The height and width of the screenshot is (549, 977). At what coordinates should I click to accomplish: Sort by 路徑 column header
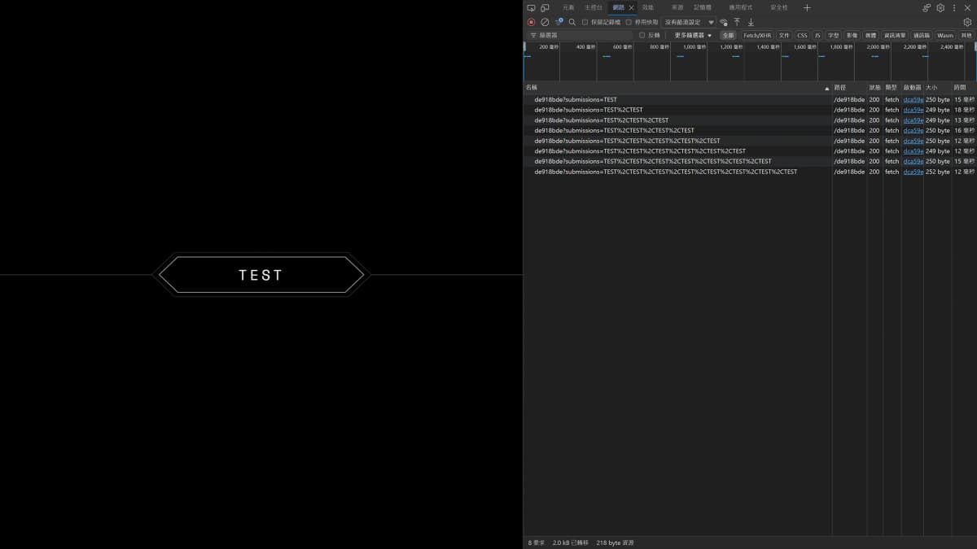849,87
